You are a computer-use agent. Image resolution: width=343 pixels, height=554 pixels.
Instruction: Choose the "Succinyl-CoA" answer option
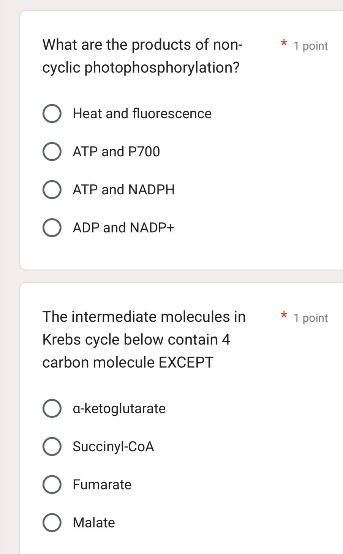click(52, 446)
